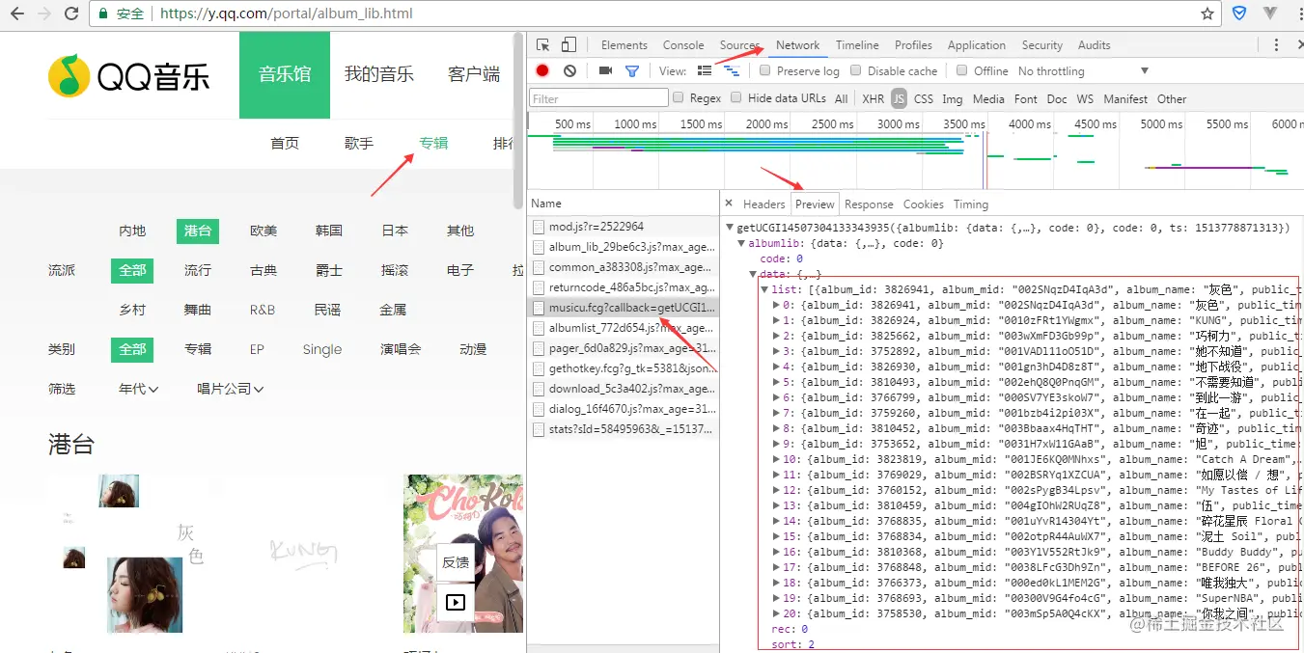Image resolution: width=1304 pixels, height=653 pixels.
Task: Filter requests by Img type
Action: tap(953, 98)
